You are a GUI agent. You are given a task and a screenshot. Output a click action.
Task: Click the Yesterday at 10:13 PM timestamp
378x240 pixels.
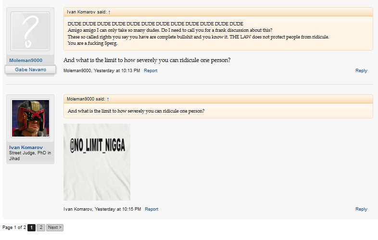(x=117, y=71)
